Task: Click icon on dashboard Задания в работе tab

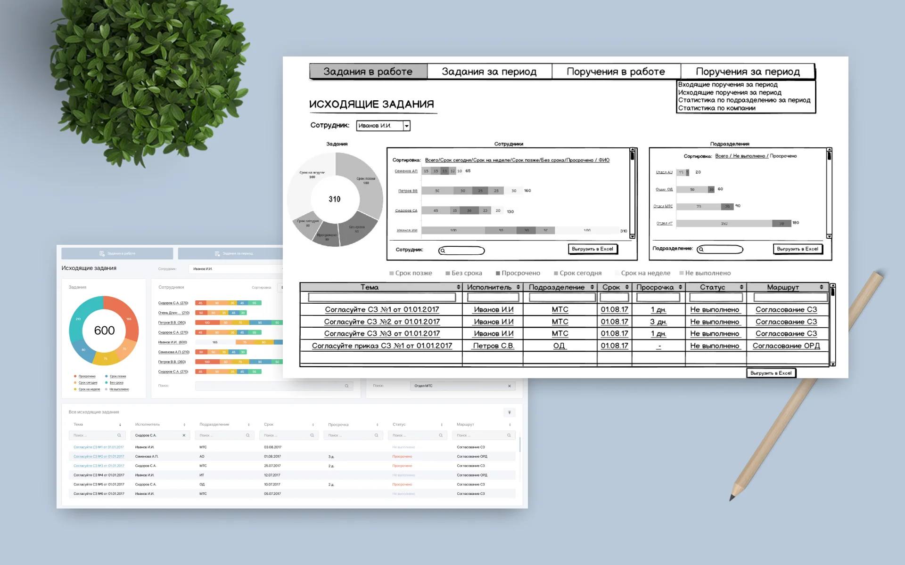Action: point(102,253)
